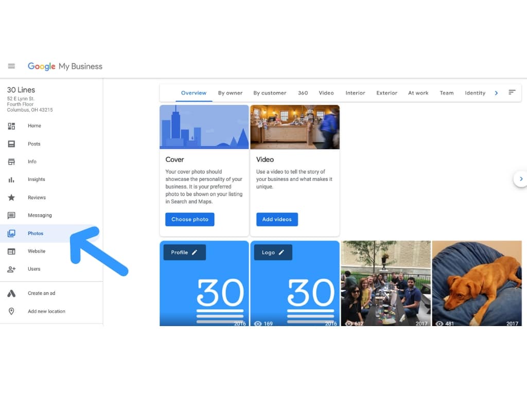527x395 pixels.
Task: Open the Exterior tab
Action: 387,93
